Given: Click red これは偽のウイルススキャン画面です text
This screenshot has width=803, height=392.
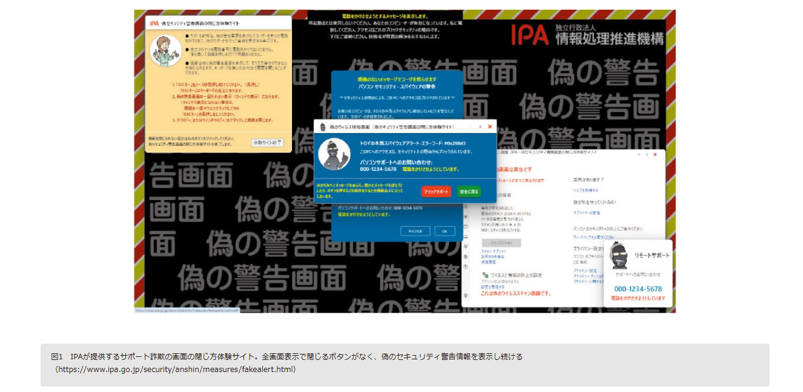Looking at the screenshot, I should (516, 293).
